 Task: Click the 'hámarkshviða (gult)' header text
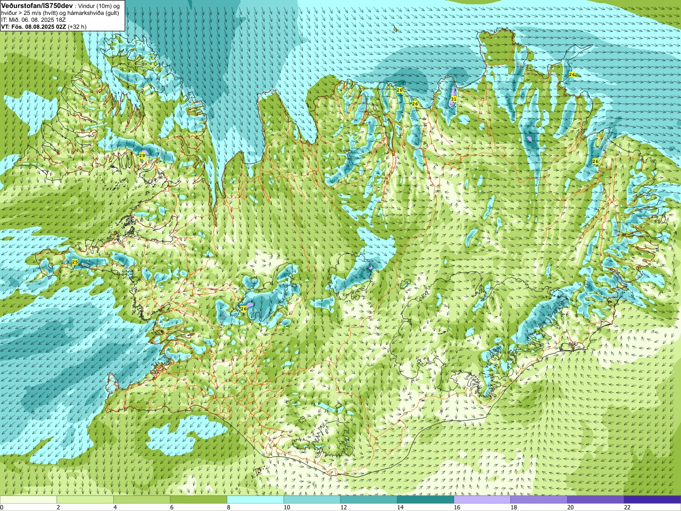click(x=94, y=12)
